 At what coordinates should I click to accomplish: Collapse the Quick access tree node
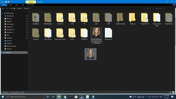tap(2, 13)
